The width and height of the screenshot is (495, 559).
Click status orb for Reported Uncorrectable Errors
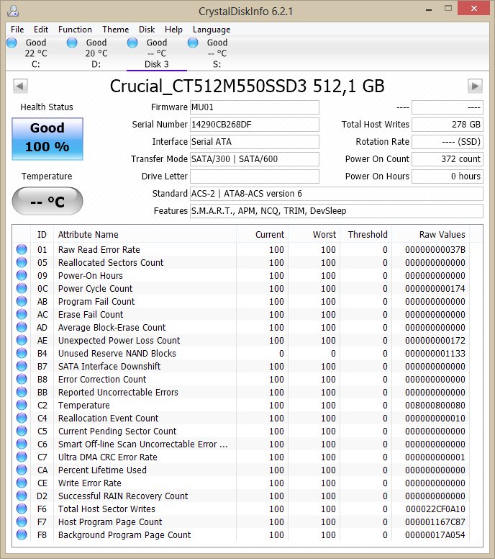pos(22,392)
